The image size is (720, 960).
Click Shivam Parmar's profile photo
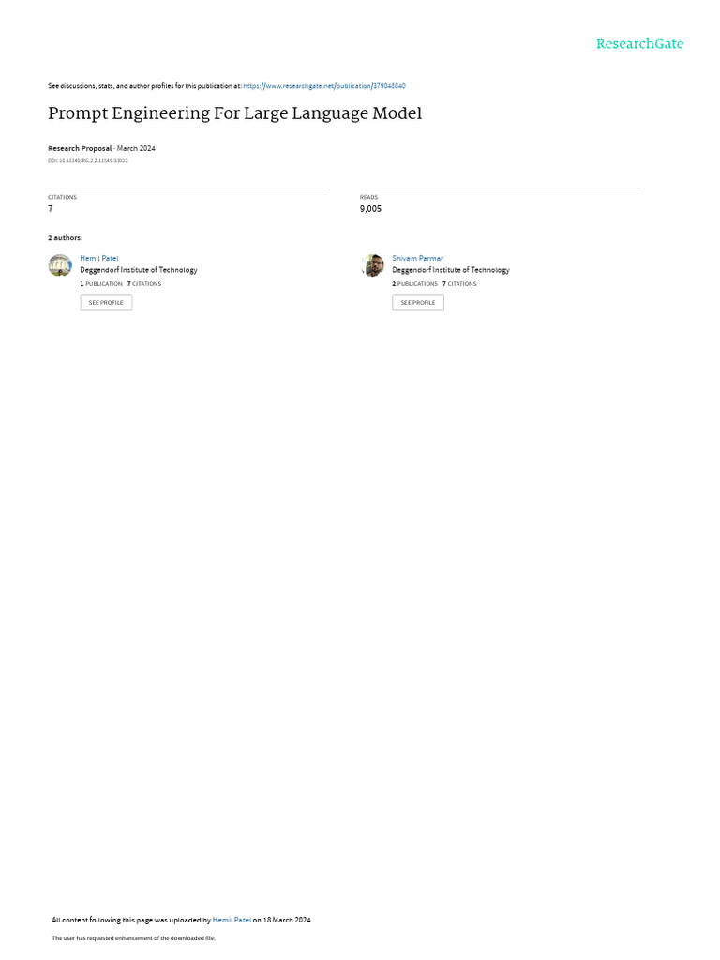[x=372, y=265]
